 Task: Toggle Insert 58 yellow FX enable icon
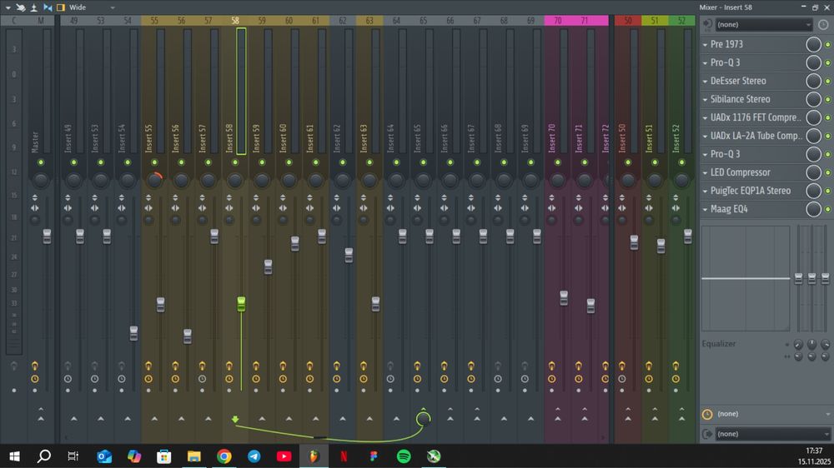[x=229, y=366]
